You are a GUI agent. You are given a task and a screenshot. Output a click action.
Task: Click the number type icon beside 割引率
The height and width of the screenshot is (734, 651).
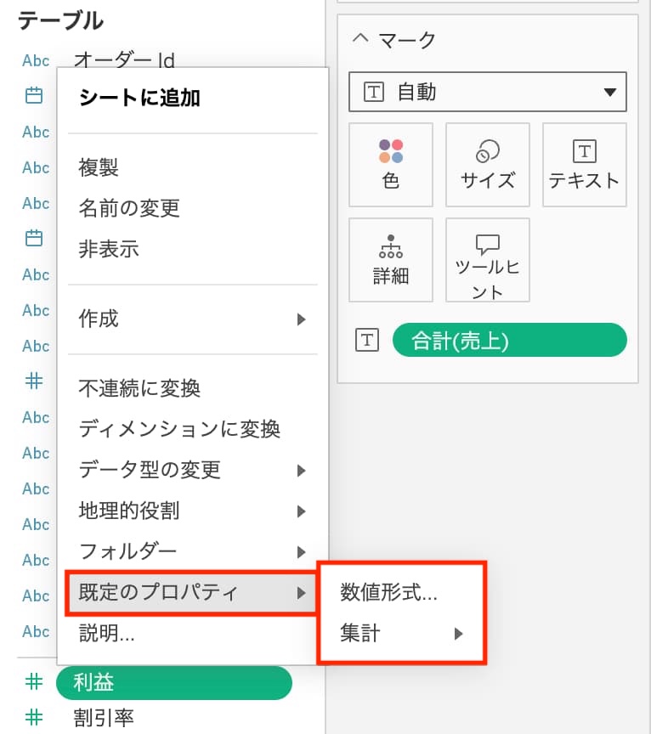34,717
